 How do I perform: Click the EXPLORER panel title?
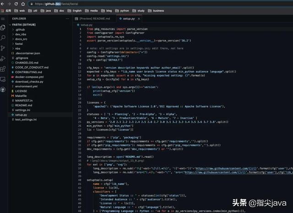(19, 19)
